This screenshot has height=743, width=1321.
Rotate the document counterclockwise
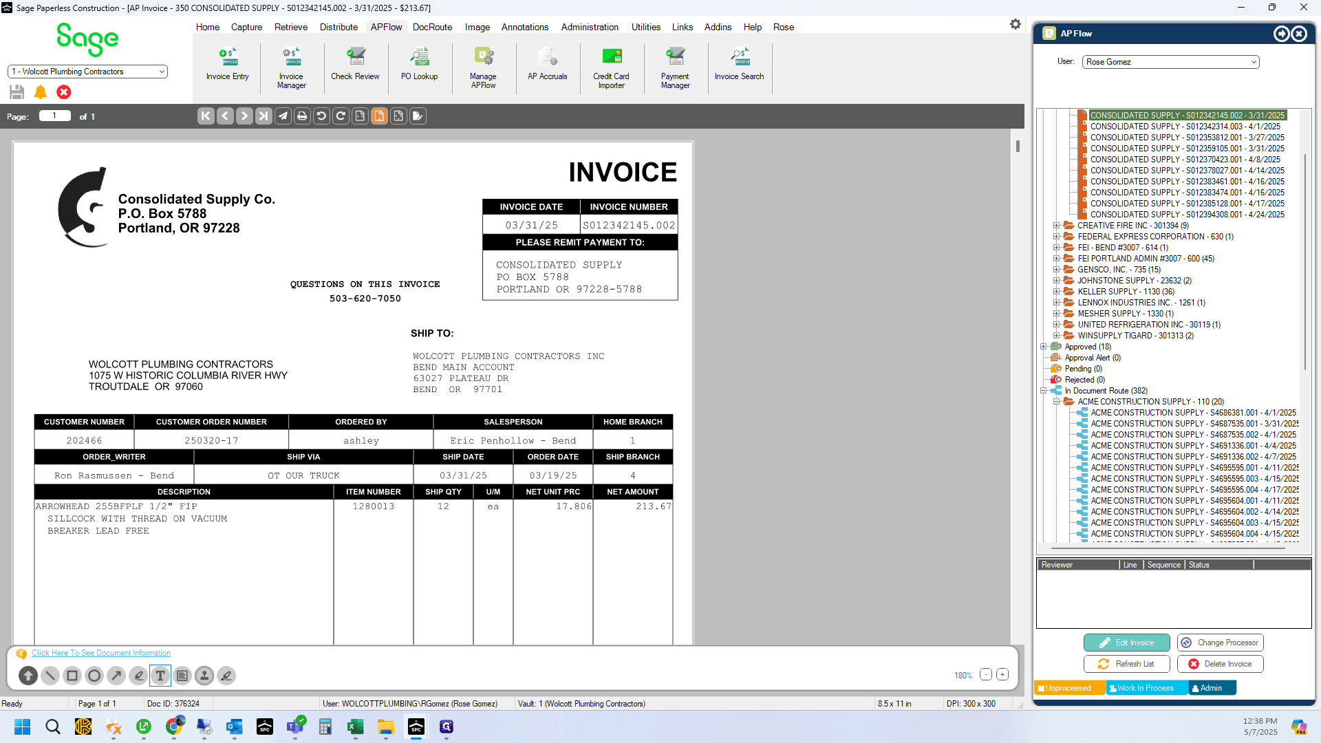tap(321, 116)
